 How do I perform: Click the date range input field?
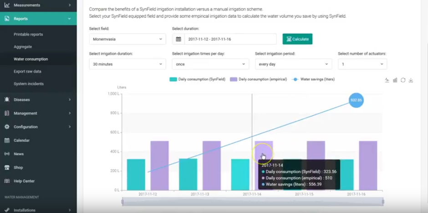[x=230, y=39]
